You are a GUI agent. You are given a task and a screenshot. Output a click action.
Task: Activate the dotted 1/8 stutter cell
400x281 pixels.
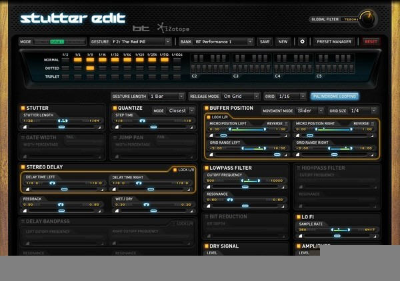pos(90,68)
